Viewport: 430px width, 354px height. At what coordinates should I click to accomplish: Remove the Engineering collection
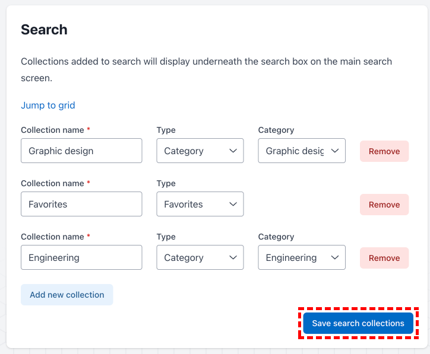tap(384, 258)
